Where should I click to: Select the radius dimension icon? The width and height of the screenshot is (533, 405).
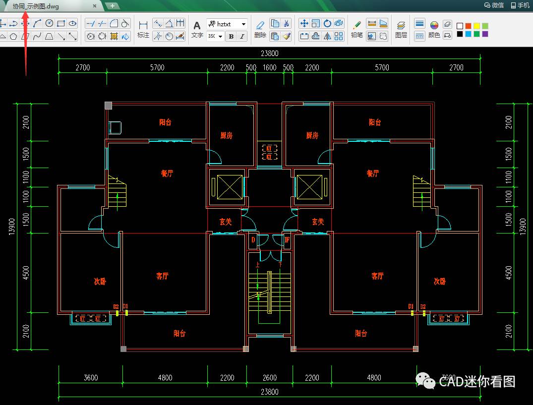pyautogui.click(x=169, y=36)
